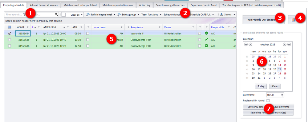
Task: Open the filter icon in the Mat... column
Action: (x=81, y=27)
